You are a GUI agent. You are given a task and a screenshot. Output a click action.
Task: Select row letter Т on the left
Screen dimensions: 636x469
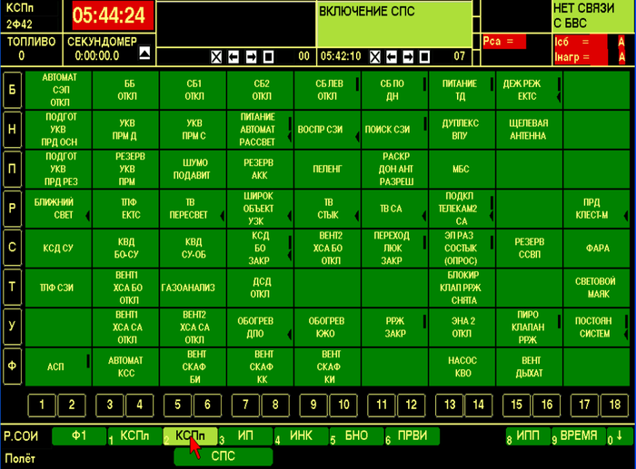click(11, 287)
